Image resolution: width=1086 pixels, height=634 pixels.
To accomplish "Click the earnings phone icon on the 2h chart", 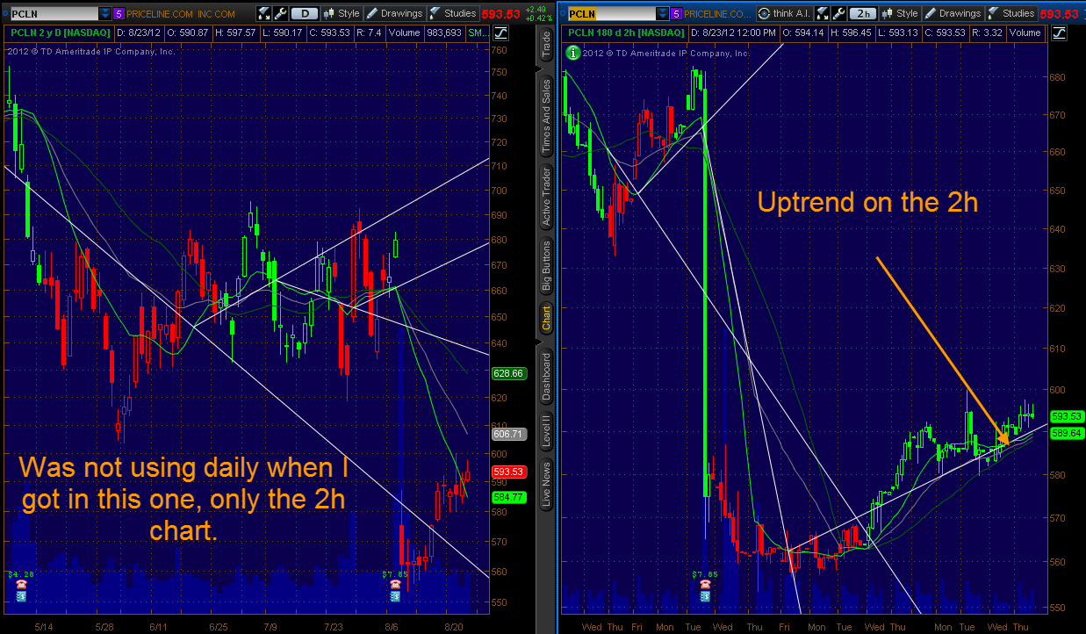I will (x=703, y=585).
